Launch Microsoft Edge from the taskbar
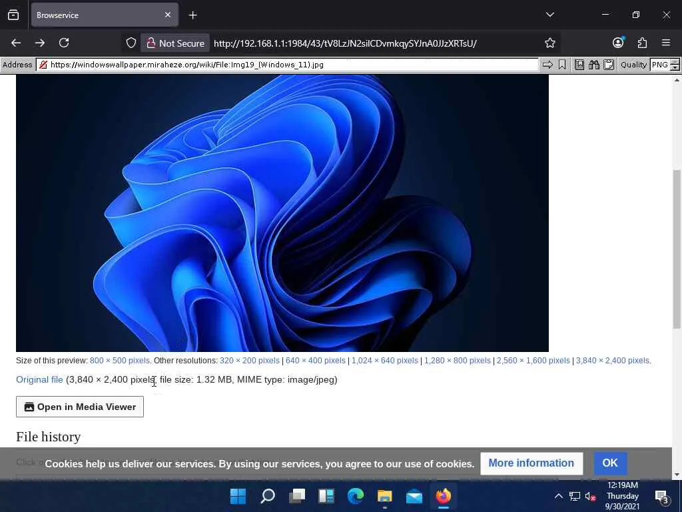 356,496
